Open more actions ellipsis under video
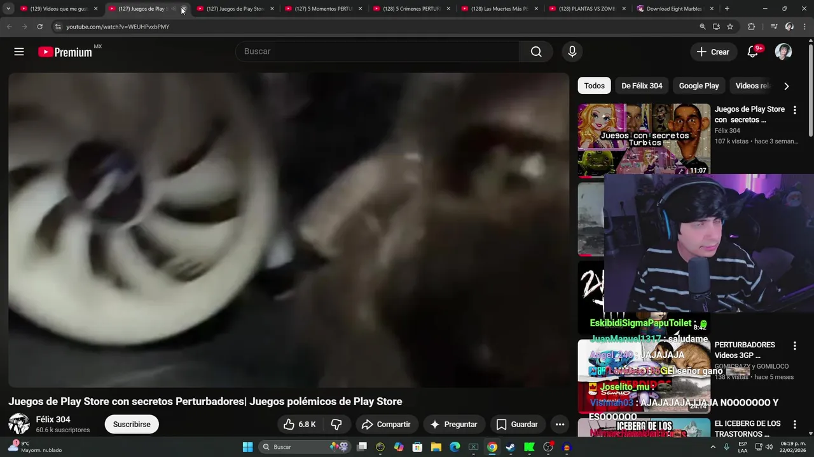 [560, 424]
